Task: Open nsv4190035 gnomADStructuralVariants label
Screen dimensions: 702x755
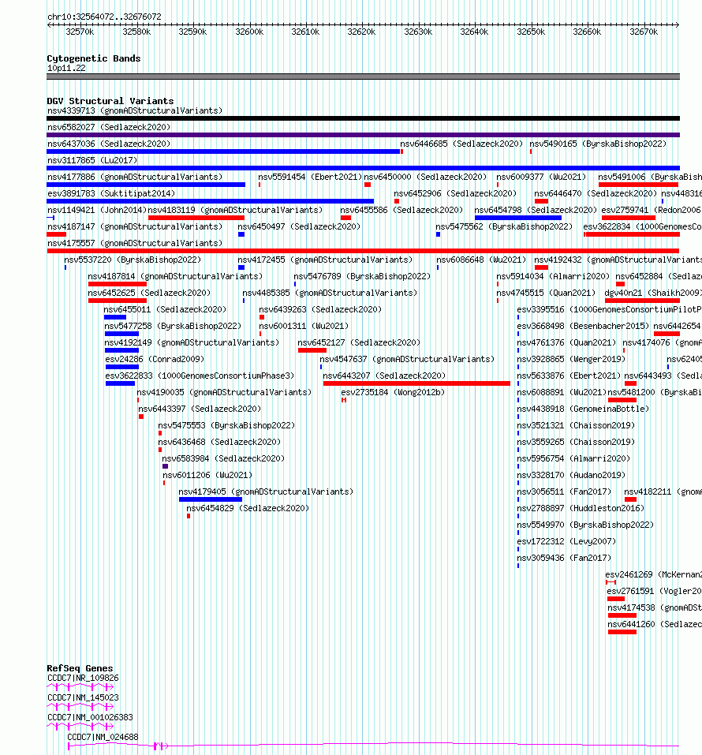Action: tap(224, 392)
